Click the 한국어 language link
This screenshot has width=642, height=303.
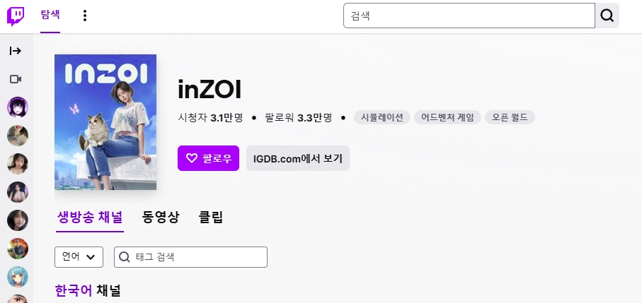pos(74,290)
